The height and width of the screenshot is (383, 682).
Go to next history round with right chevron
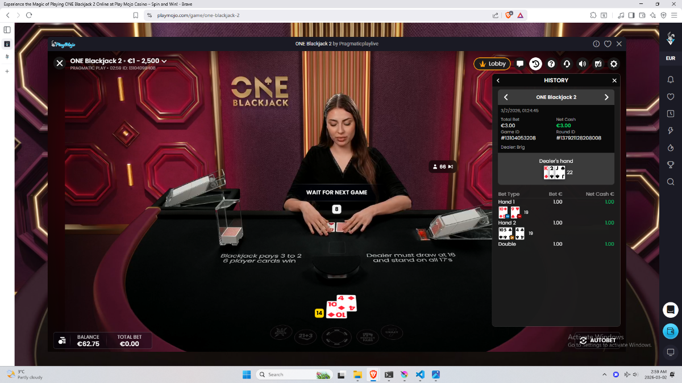tap(606, 97)
